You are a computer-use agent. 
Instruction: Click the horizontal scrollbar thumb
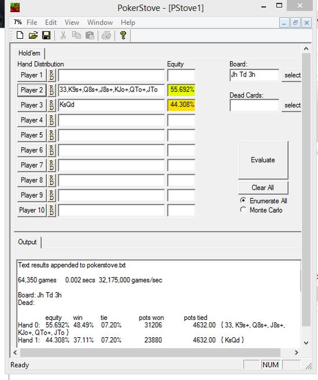tap(150, 352)
